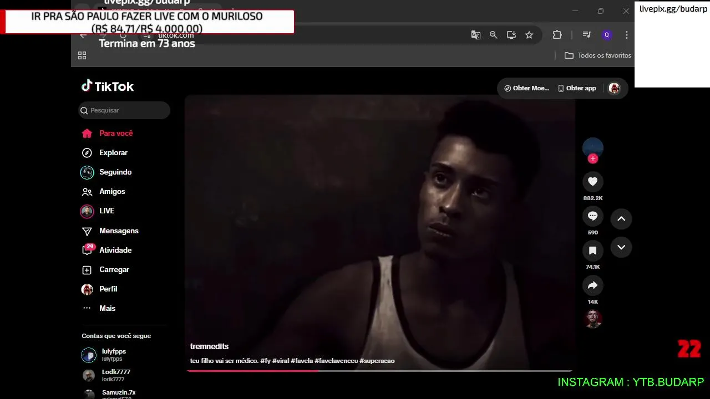Open the browser three-dot menu
Screen dimensions: 710x399
pos(627,35)
